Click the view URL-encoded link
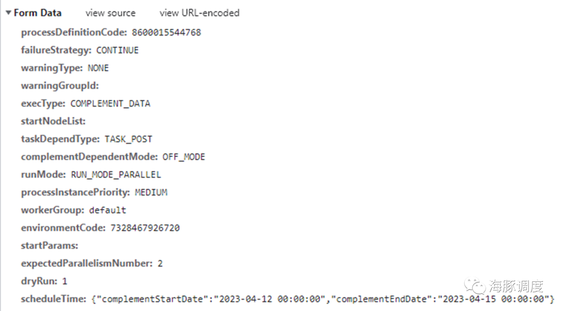Viewport: 562px width, 311px height. (199, 13)
